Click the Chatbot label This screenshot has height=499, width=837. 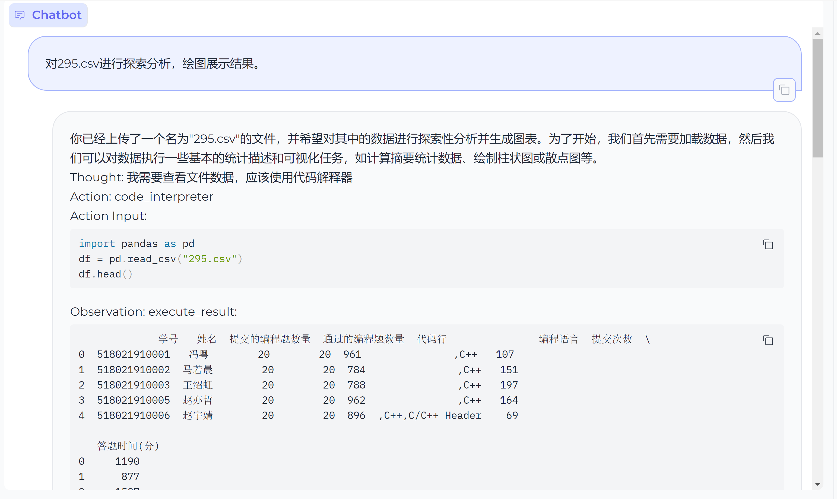(57, 15)
